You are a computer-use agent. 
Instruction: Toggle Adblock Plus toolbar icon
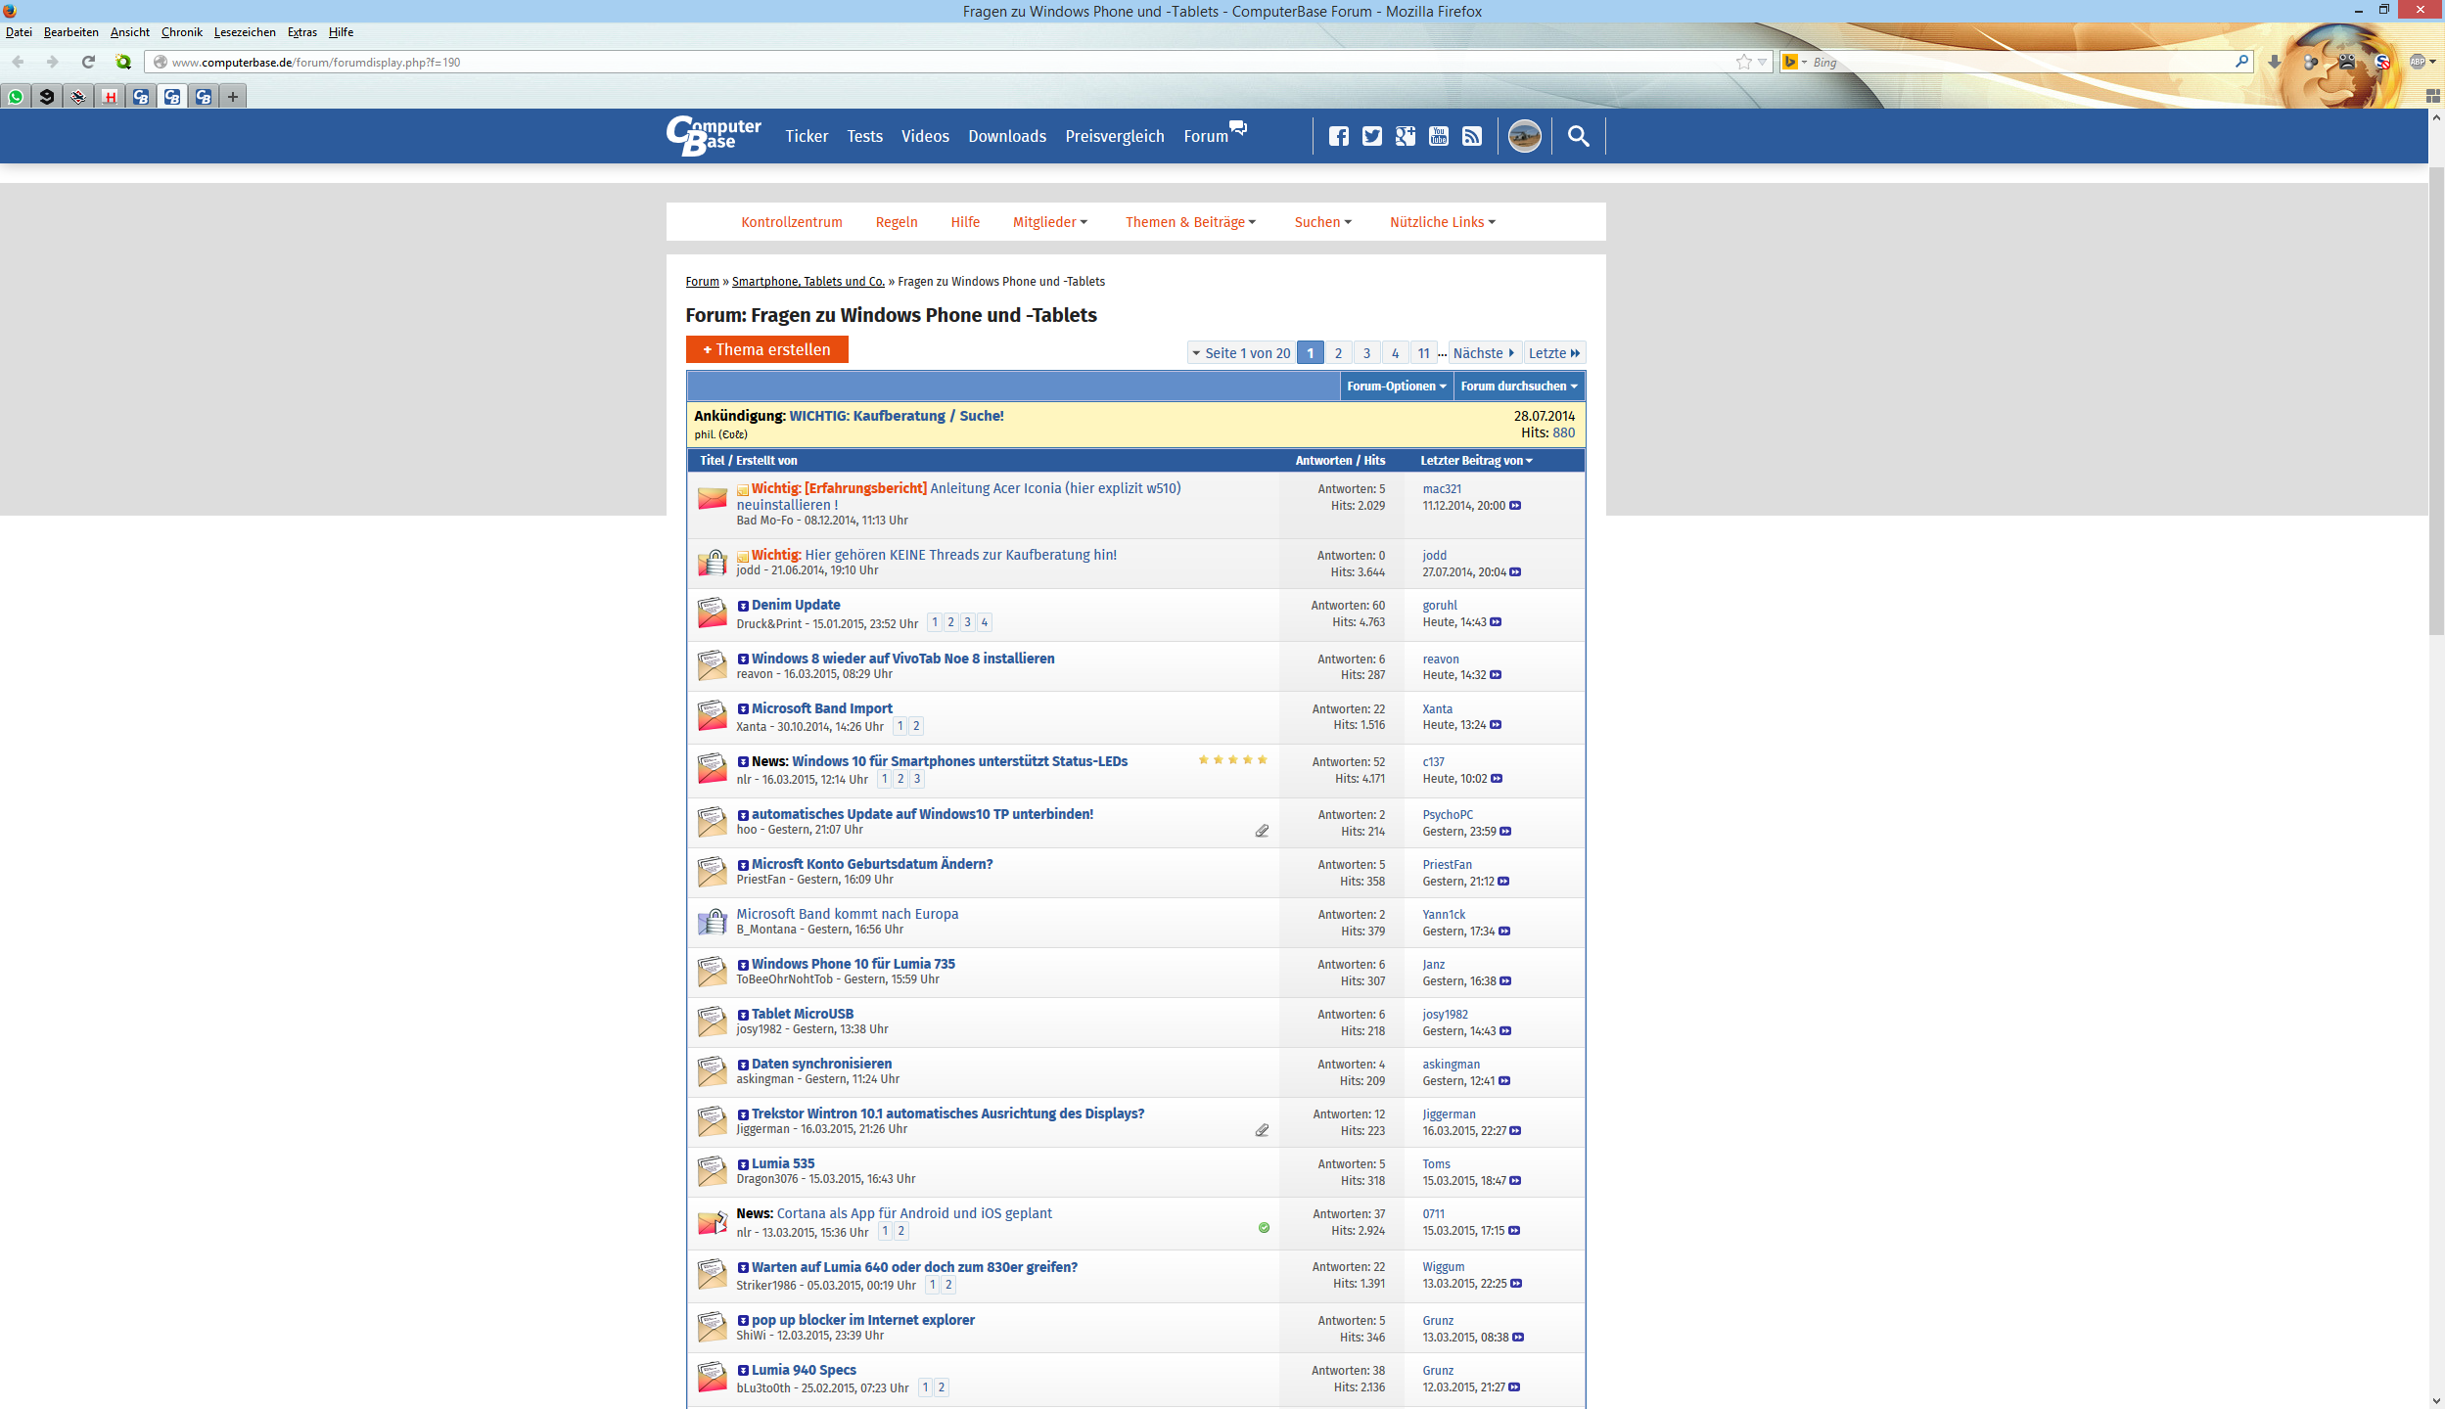(2417, 62)
